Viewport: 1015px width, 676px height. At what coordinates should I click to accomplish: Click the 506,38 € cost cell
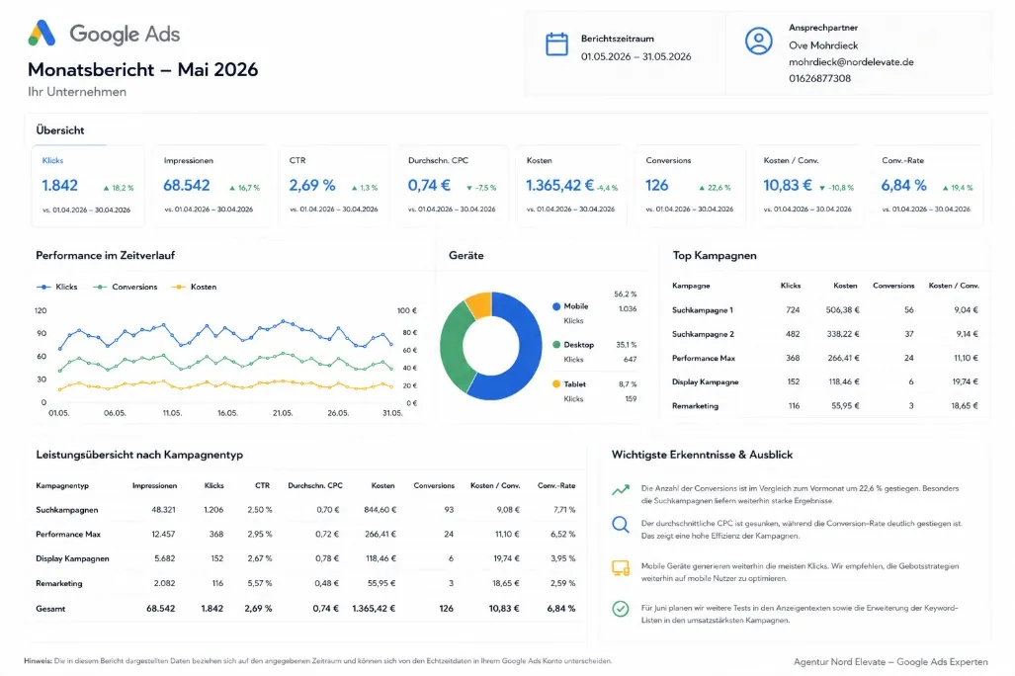(842, 310)
